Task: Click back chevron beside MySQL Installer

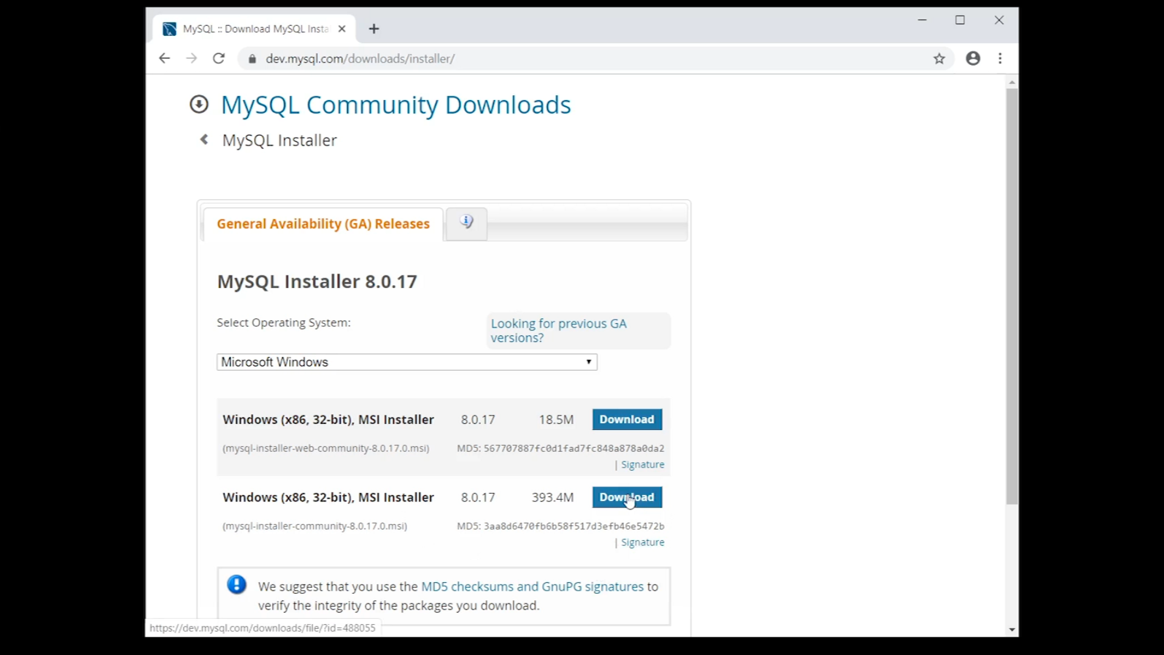Action: tap(204, 140)
